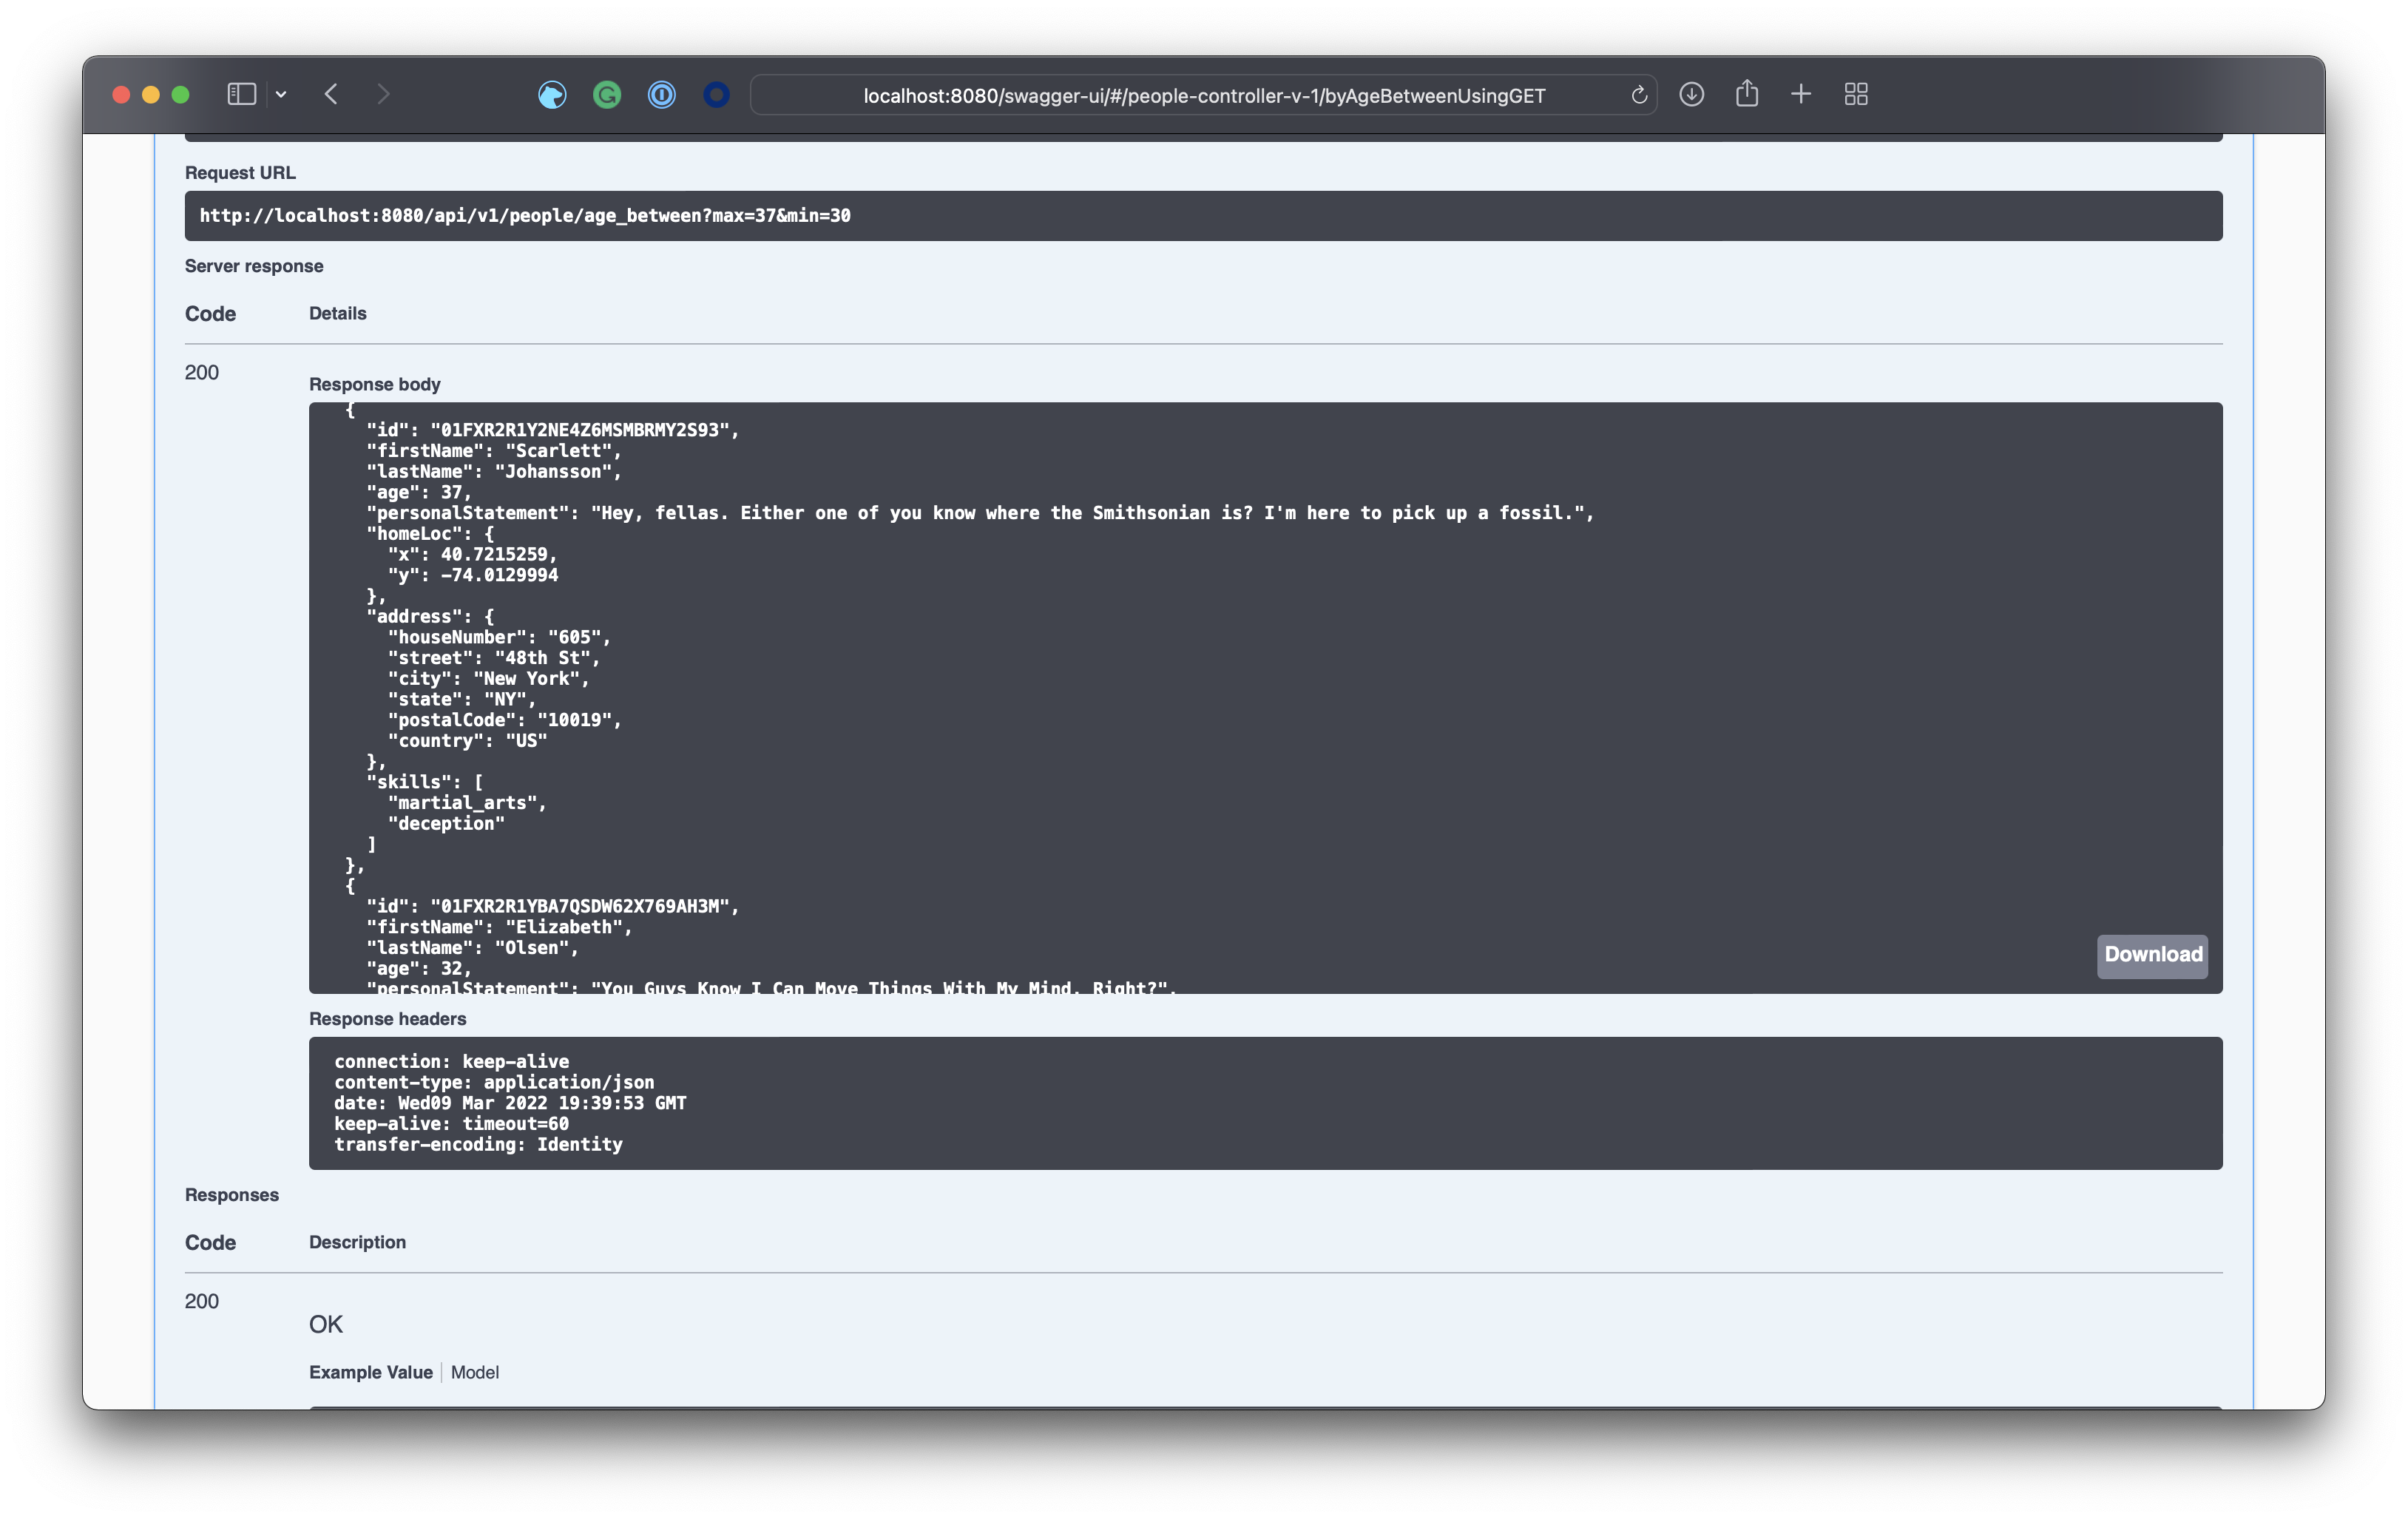
Task: Select the Example Value tab
Action: (370, 1372)
